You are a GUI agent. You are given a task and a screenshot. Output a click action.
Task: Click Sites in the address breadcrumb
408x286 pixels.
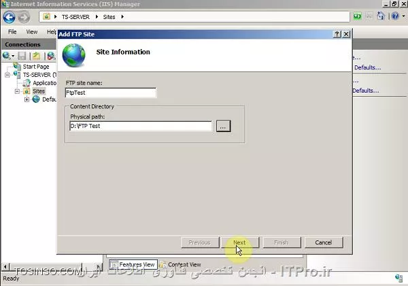(109, 17)
